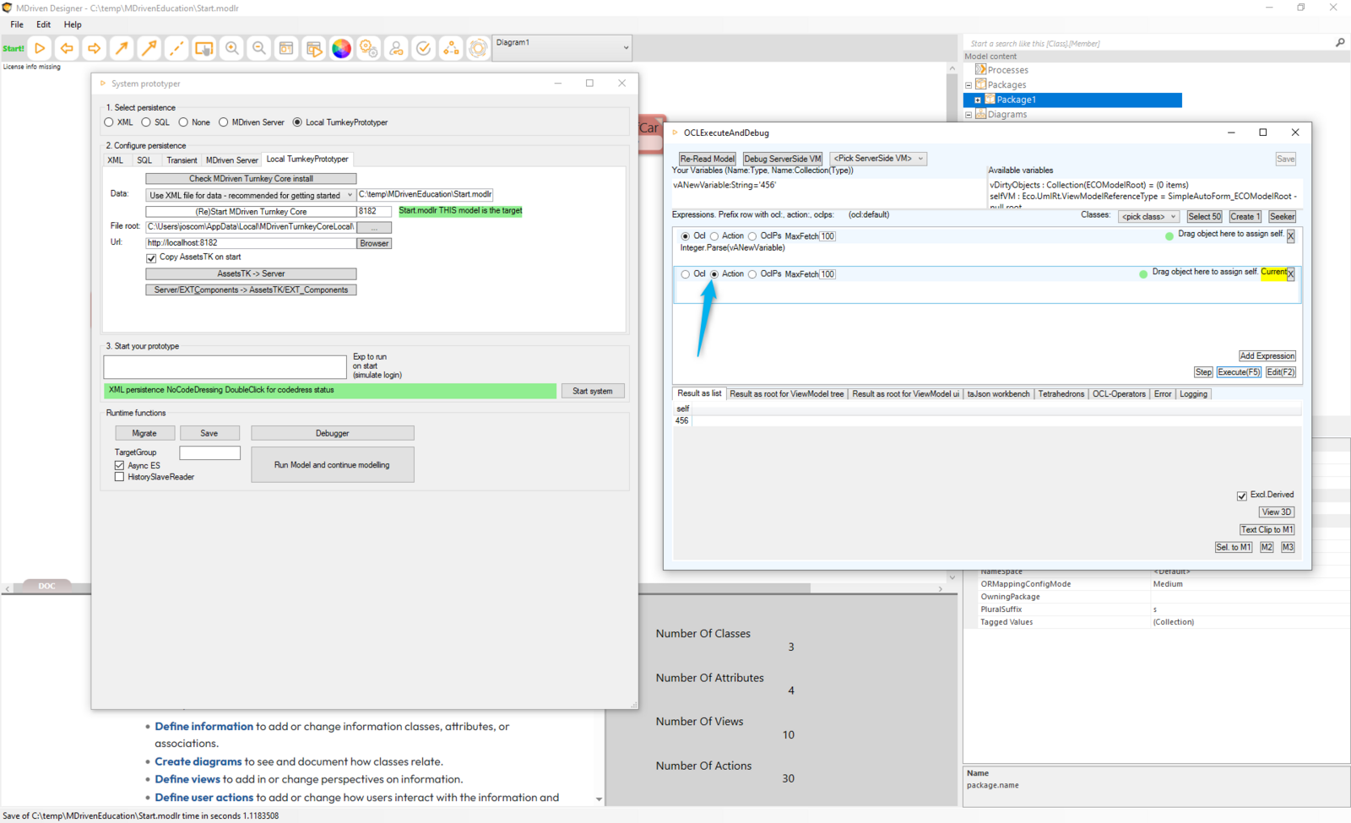Follow the Define information link
Viewport: 1351px width, 823px height.
click(x=203, y=726)
